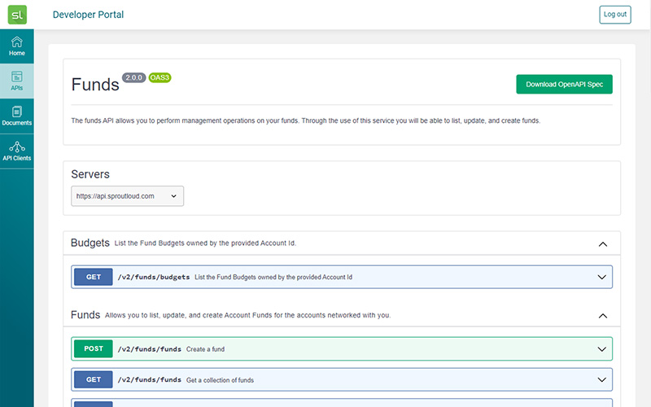Open the Home sidebar icon

(16, 46)
